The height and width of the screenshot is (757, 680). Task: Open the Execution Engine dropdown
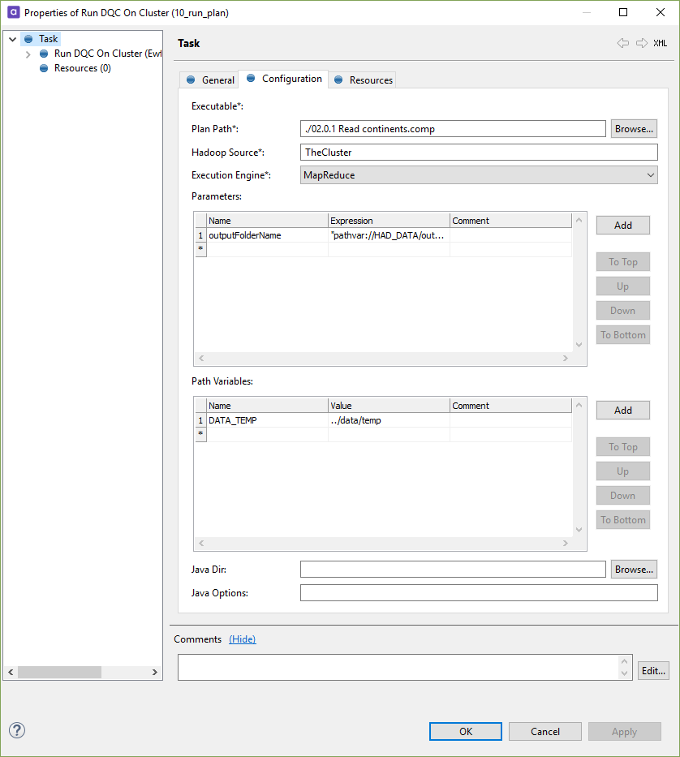650,174
